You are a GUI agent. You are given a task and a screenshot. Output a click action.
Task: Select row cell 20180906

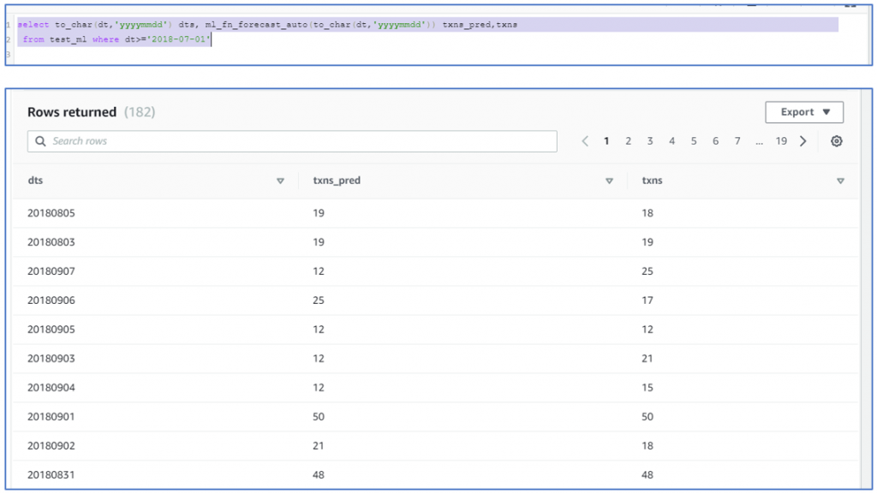pos(51,301)
